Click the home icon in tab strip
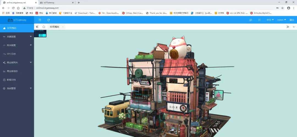Image resolution: width=297 pixels, height=137 pixels. tap(44, 27)
